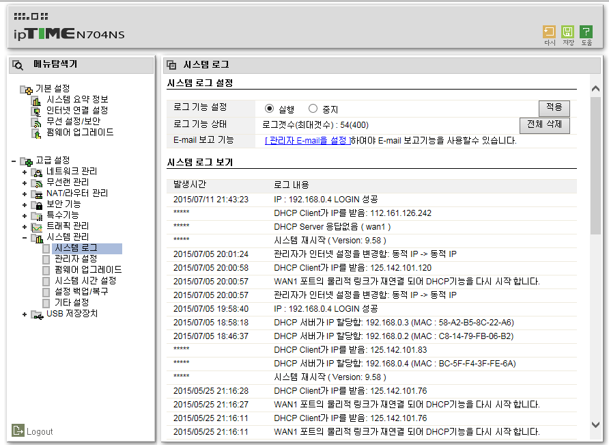Collapse the 시스템 관리 node
Image resolution: width=609 pixels, height=445 pixels.
(x=25, y=237)
